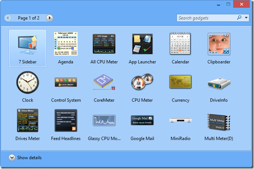Screen dimensions: 254x169
Task: Select the analog Clock gadget icon
Action: click(28, 82)
